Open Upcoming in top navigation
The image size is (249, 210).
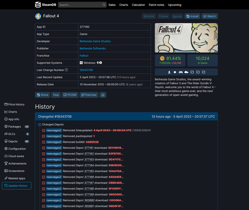click(175, 5)
